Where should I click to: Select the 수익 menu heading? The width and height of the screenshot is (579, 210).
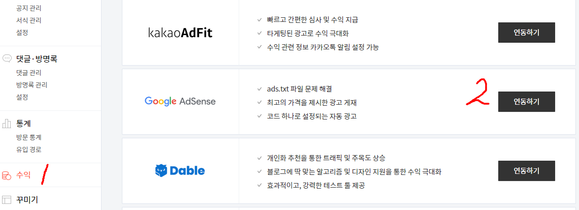tap(23, 175)
